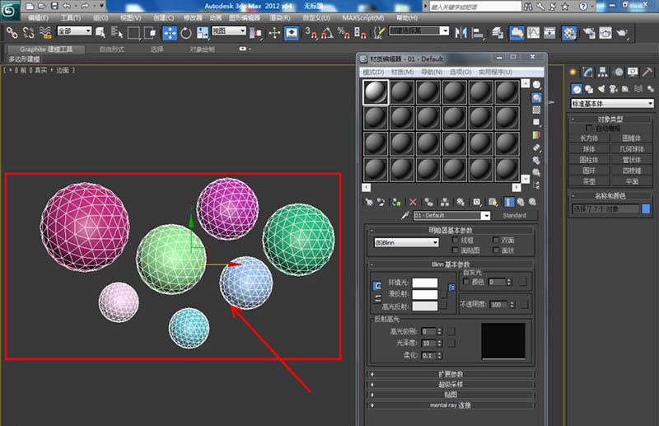Open the Motion command panel tab
The image size is (659, 426).
pos(619,72)
